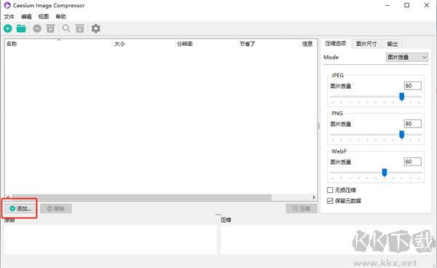Maximize the Caesium window
The image size is (437, 268).
click(x=407, y=5)
